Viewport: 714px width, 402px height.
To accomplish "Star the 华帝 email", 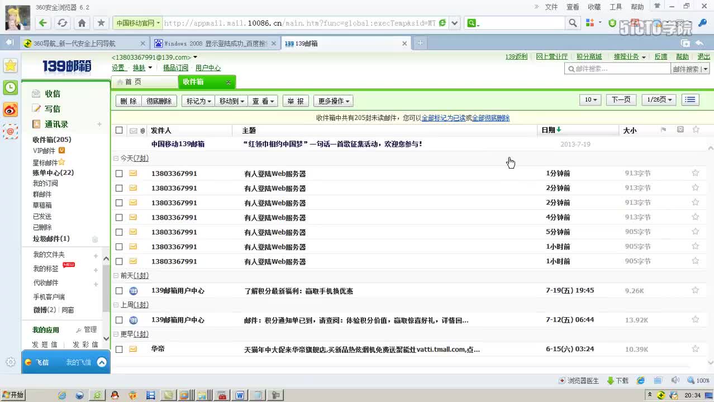I will [x=696, y=349].
